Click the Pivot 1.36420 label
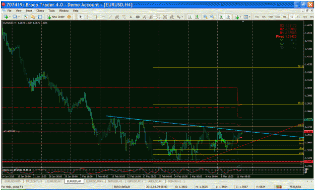 coord(286,37)
